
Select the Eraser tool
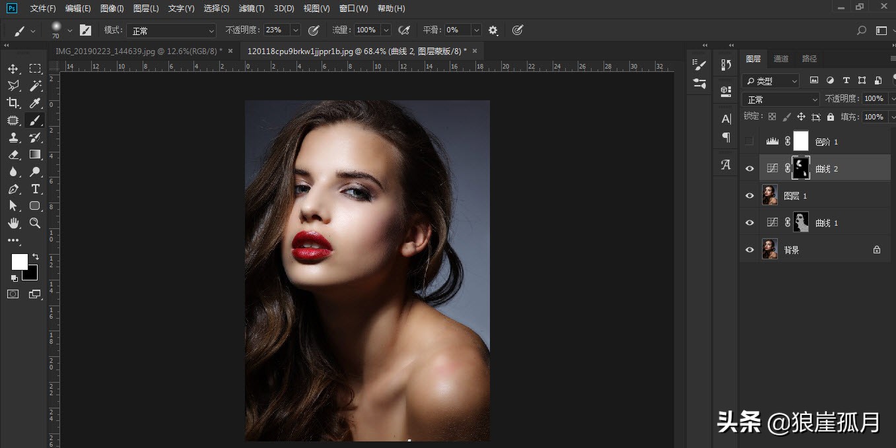click(x=13, y=154)
